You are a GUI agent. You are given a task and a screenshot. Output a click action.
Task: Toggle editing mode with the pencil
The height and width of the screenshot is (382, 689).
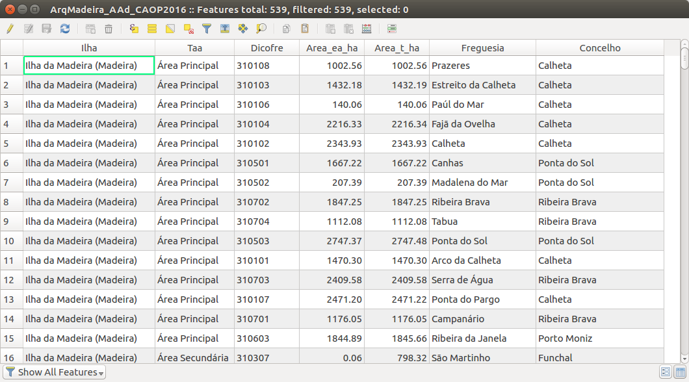click(11, 29)
